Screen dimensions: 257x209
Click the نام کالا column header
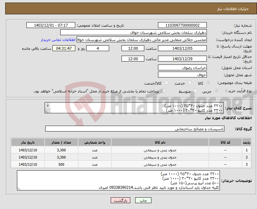pos(160,142)
